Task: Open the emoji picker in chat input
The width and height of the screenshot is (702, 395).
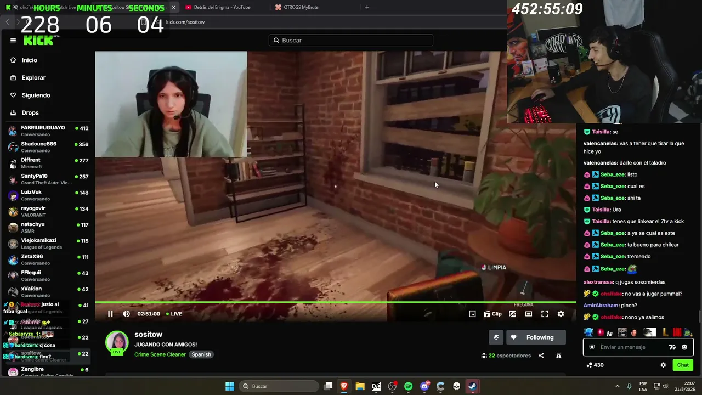Action: (684, 347)
